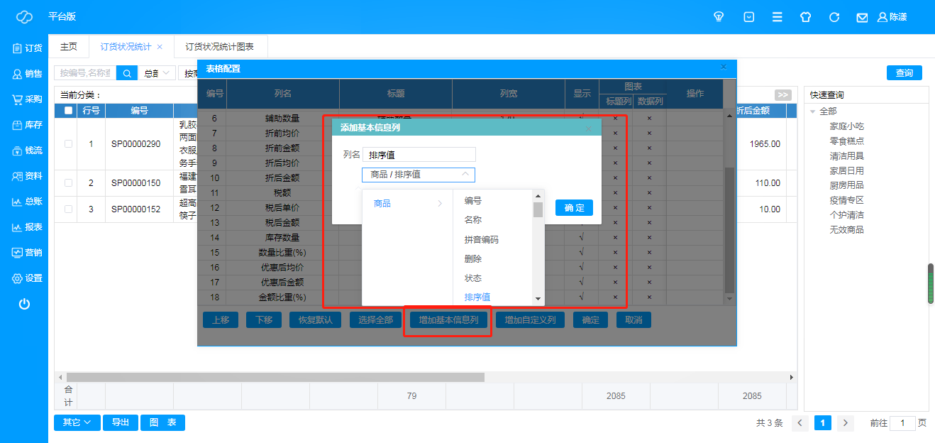Image resolution: width=935 pixels, height=443 pixels.
Task: Click the 增加基本信息列 button
Action: 448,320
